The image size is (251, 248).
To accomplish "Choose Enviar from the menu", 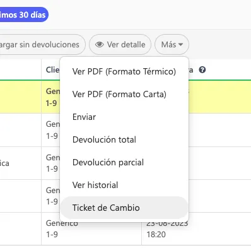I will point(124,117).
